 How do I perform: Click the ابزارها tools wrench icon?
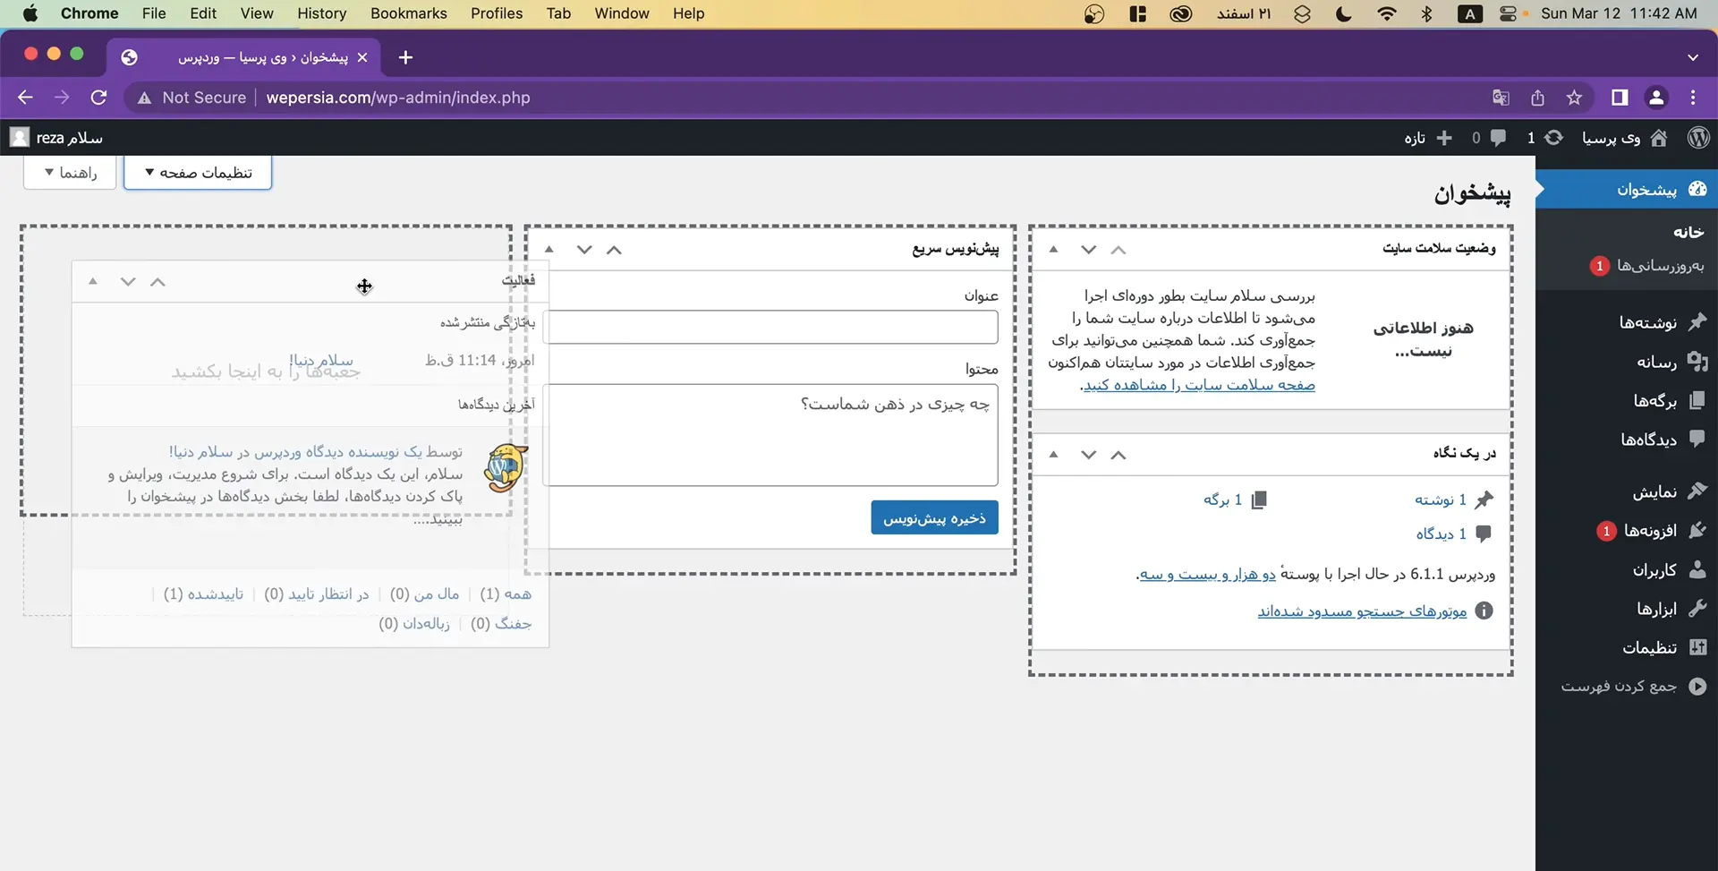coord(1697,609)
